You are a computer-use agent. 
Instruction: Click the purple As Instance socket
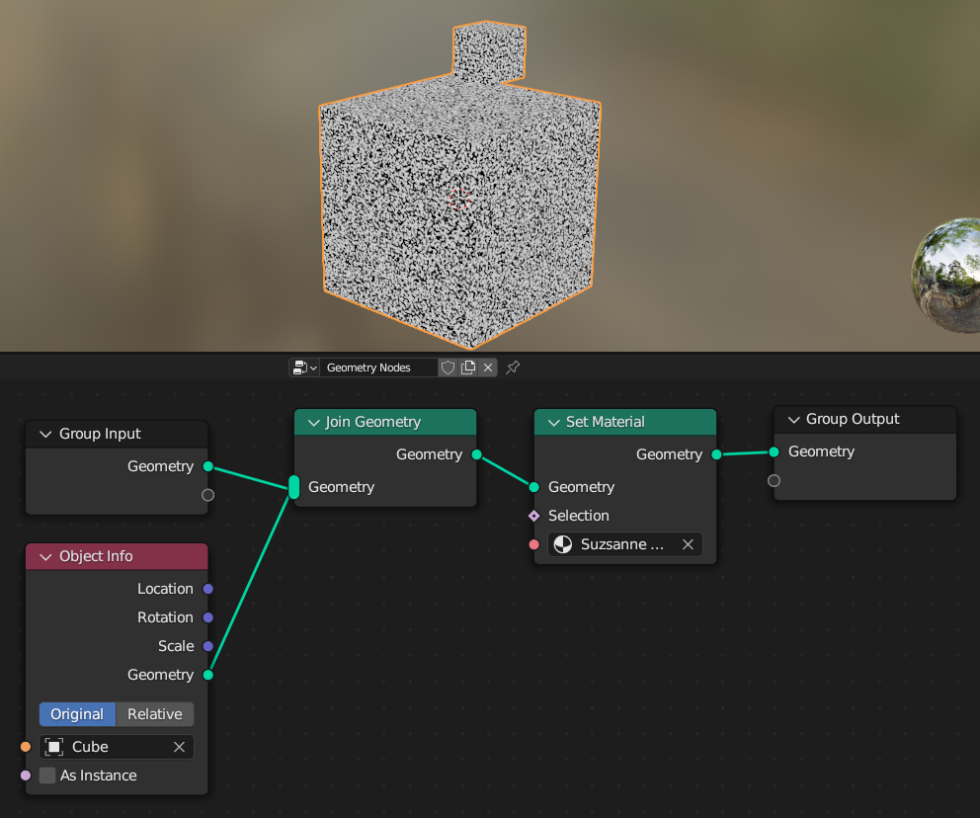point(26,776)
